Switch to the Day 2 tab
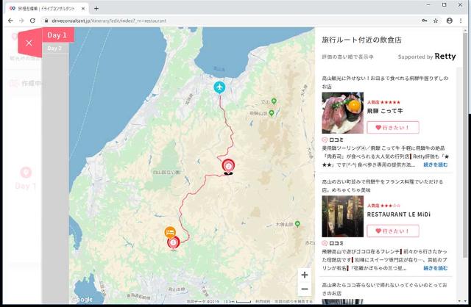The image size is (471, 307). point(54,48)
